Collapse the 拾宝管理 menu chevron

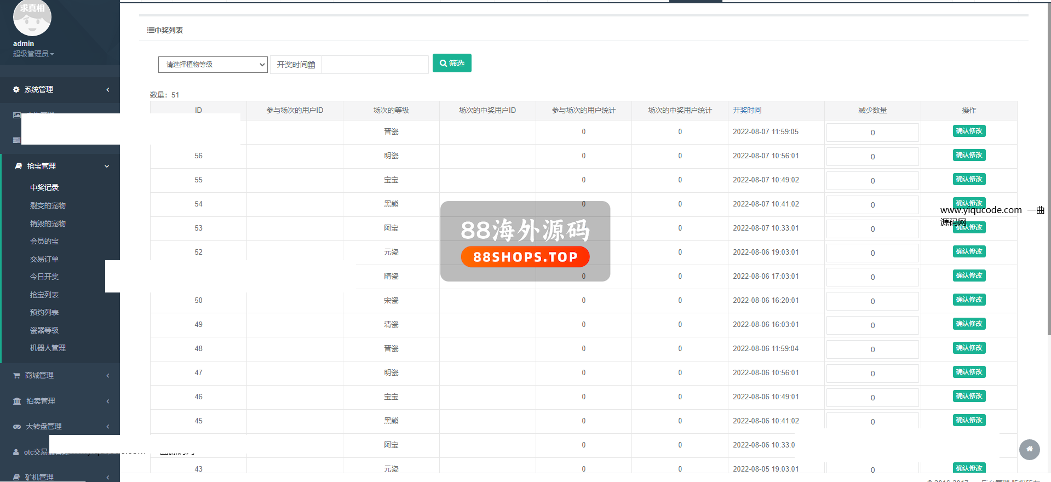pos(107,166)
